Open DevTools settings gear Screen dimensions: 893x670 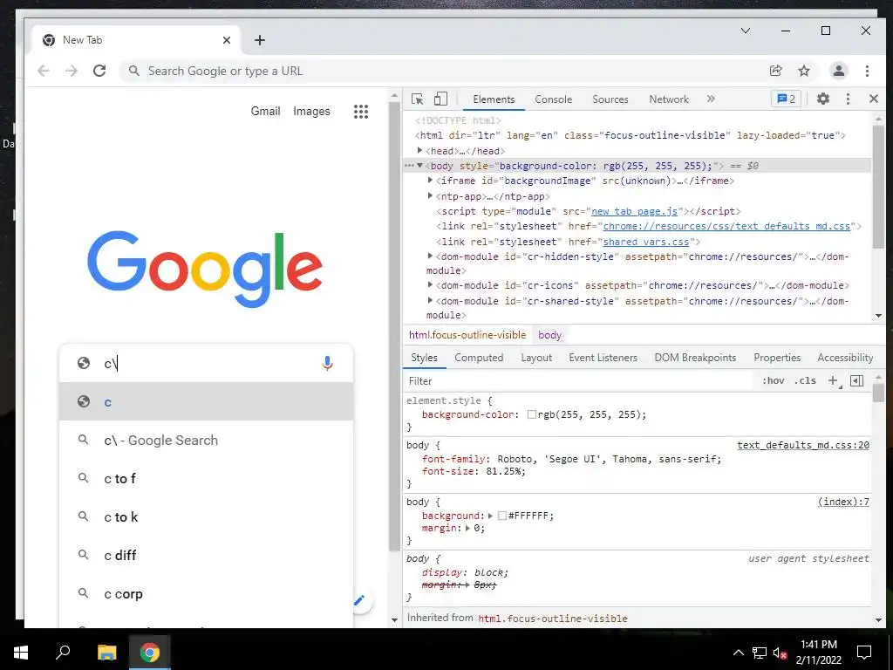pyautogui.click(x=823, y=99)
